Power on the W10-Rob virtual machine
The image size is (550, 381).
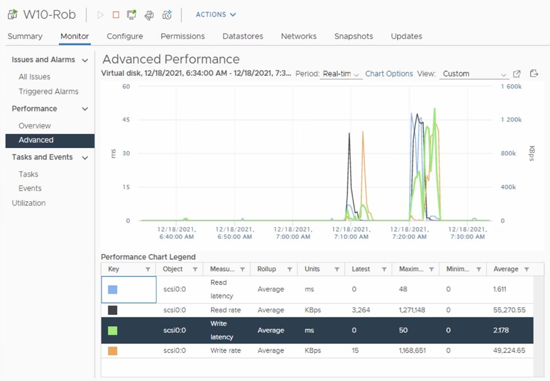100,14
